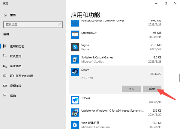This screenshot has width=180, height=129.
Task: Click the Web 媒体扩展 app icon
Action: point(75,125)
